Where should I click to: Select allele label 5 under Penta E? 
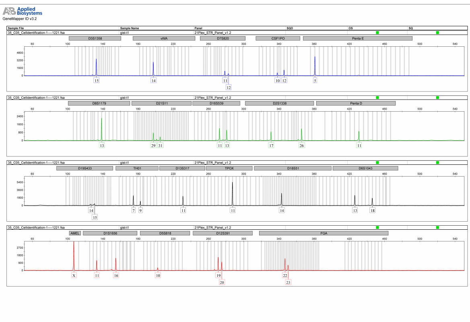click(315, 81)
